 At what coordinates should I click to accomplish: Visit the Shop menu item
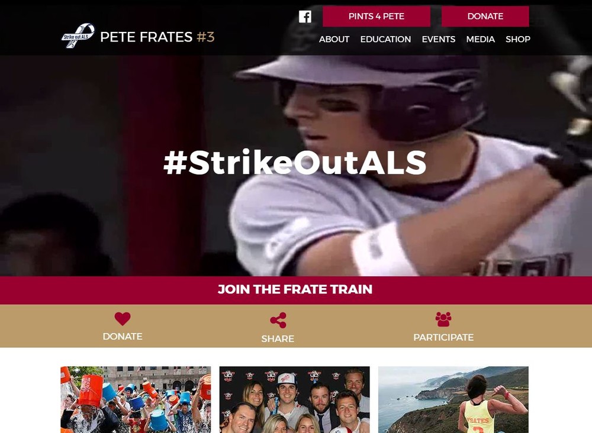point(518,39)
